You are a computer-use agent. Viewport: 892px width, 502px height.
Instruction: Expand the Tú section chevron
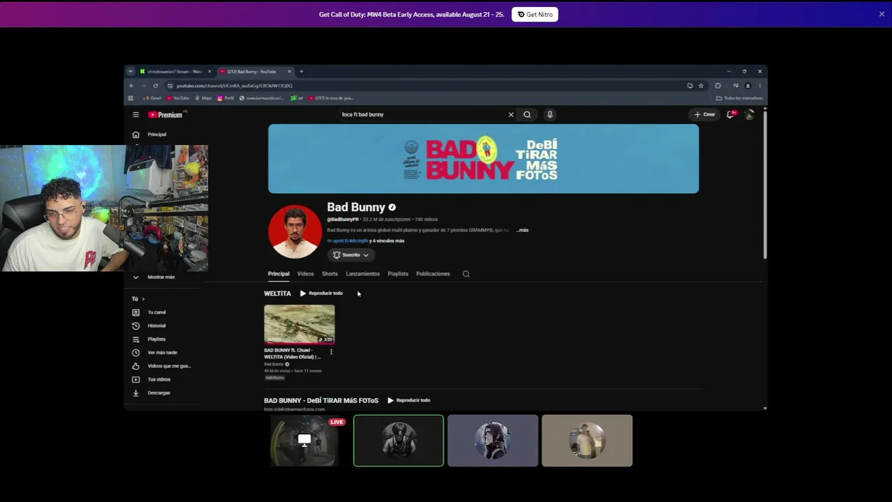(143, 299)
